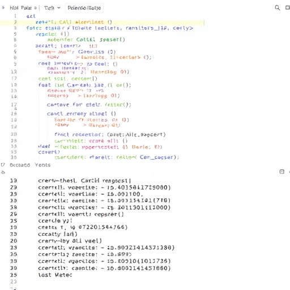The width and height of the screenshot is (290, 290).
Task: Open the 'Teli' dropdown chevron
Action: 59,8
